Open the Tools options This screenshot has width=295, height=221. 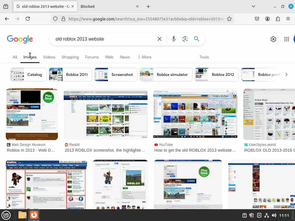point(204,57)
